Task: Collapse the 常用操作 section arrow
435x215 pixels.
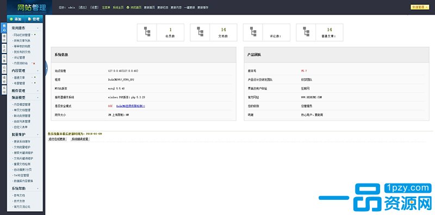Action: (x=38, y=28)
